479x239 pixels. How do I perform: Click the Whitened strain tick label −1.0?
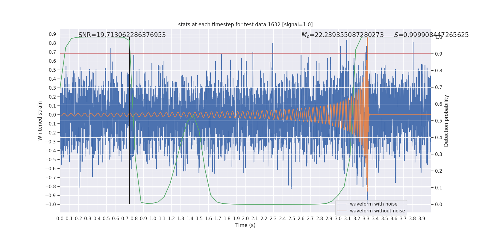tap(51, 205)
